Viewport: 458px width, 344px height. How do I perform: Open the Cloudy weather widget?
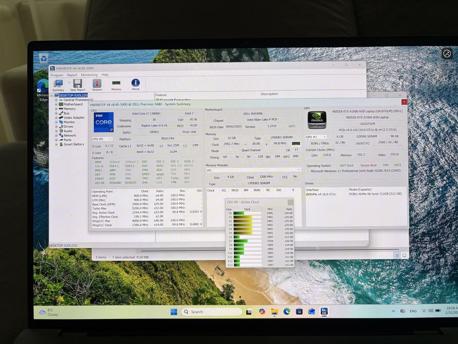point(49,313)
